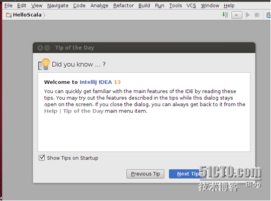Open the File menu

[9, 6]
